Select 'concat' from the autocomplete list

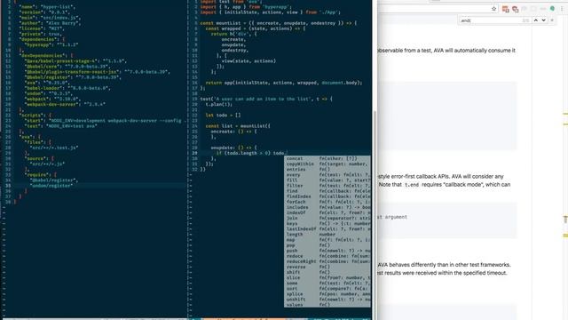327,158
